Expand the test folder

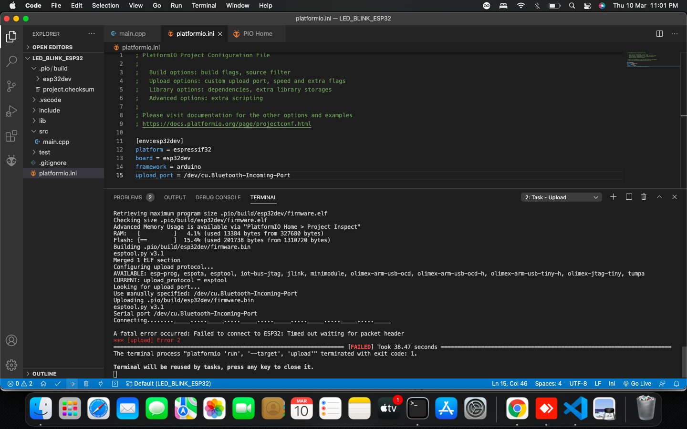coord(63,153)
